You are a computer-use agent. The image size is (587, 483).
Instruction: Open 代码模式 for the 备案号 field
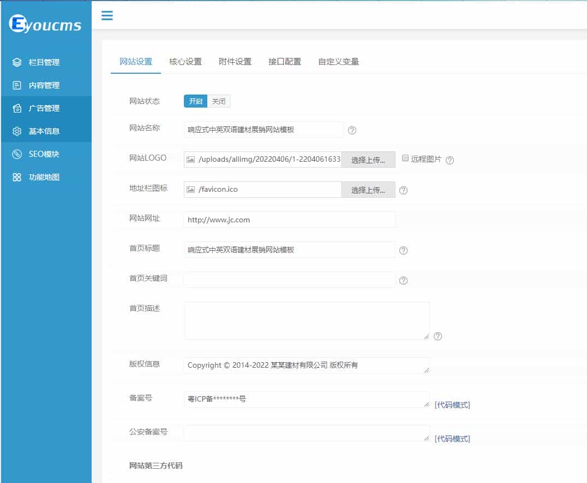[x=451, y=404]
